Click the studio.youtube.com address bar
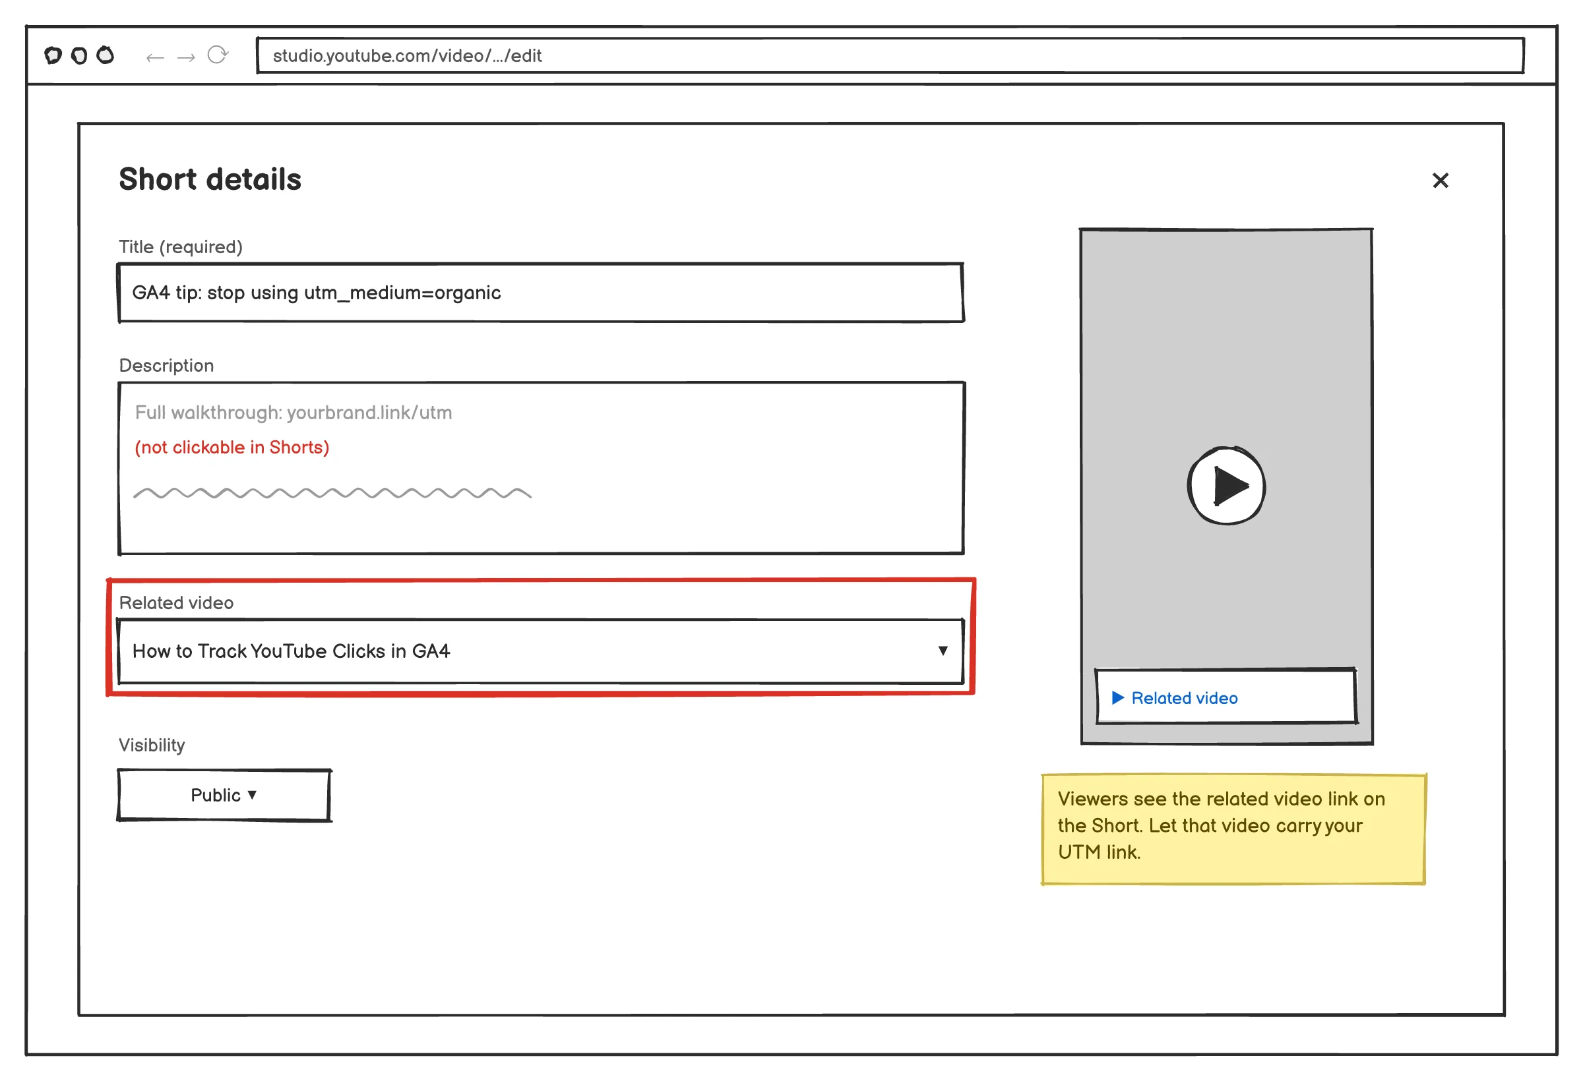1583x1081 pixels. (x=890, y=55)
